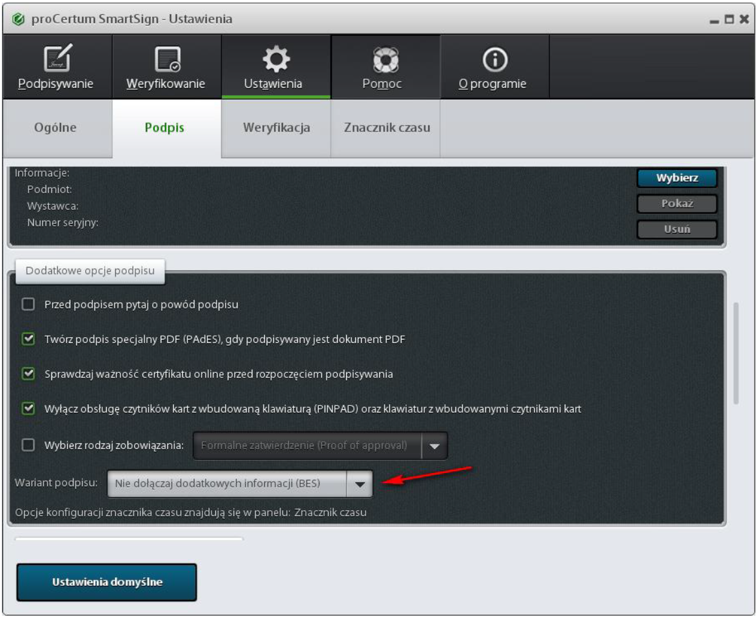Select the Podpis tab
This screenshot has height=617, width=756.
coord(167,128)
